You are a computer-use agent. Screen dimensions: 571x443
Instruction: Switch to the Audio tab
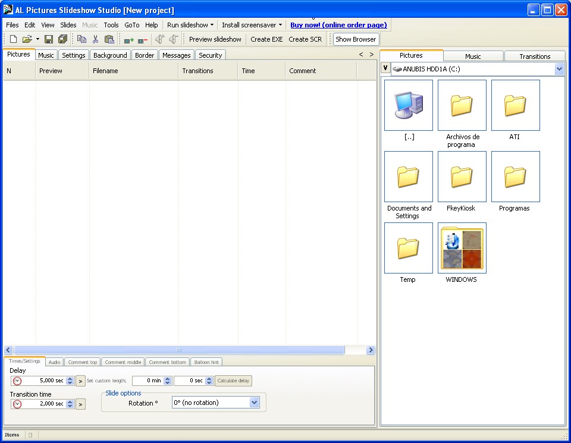tap(54, 362)
